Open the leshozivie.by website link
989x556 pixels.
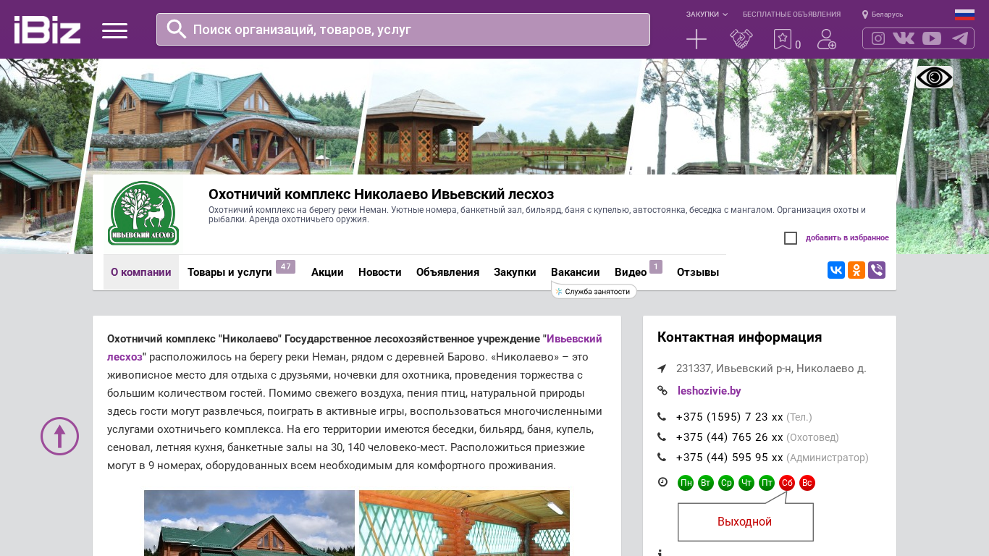(x=710, y=391)
